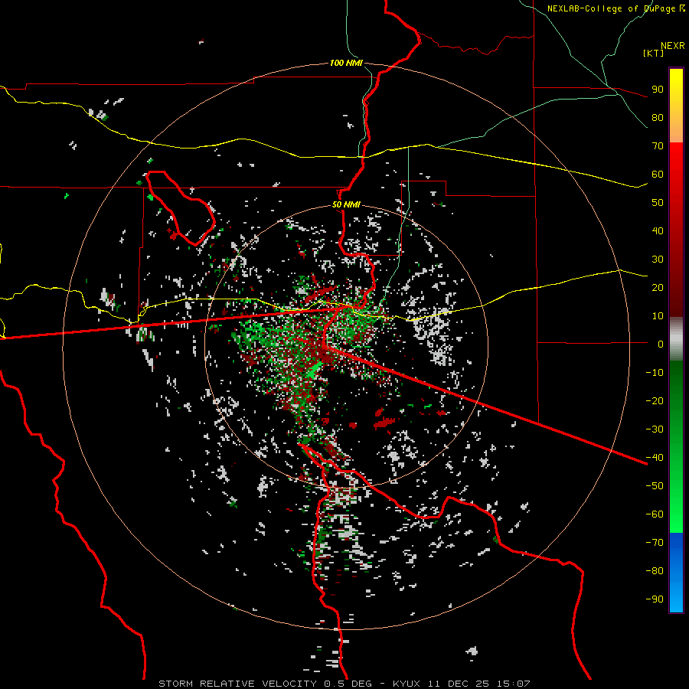Pick the gray zero-velocity band on the color bar
689x689 pixels.
click(676, 339)
